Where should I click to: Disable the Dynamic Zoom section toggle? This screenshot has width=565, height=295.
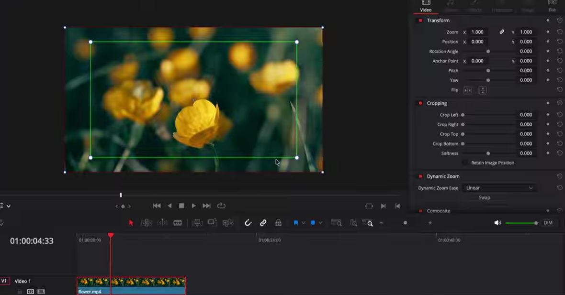coord(420,176)
